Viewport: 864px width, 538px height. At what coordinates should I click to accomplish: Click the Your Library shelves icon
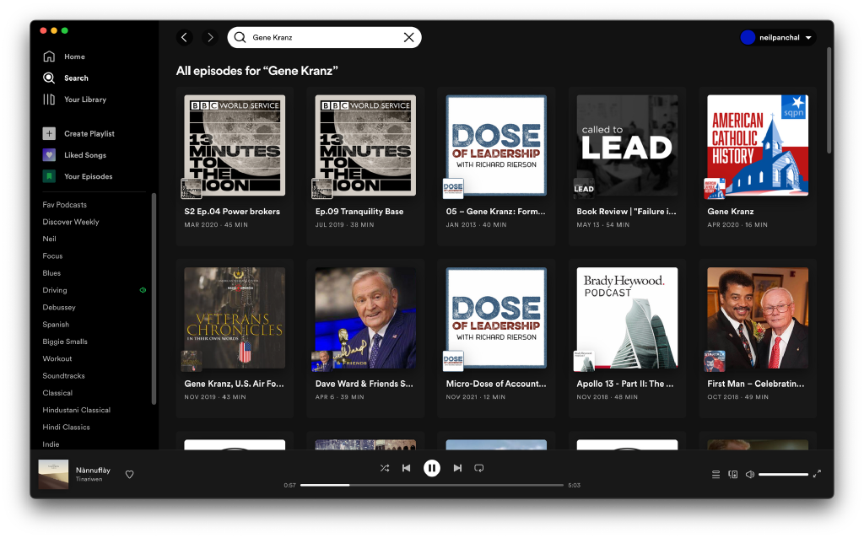pos(49,100)
